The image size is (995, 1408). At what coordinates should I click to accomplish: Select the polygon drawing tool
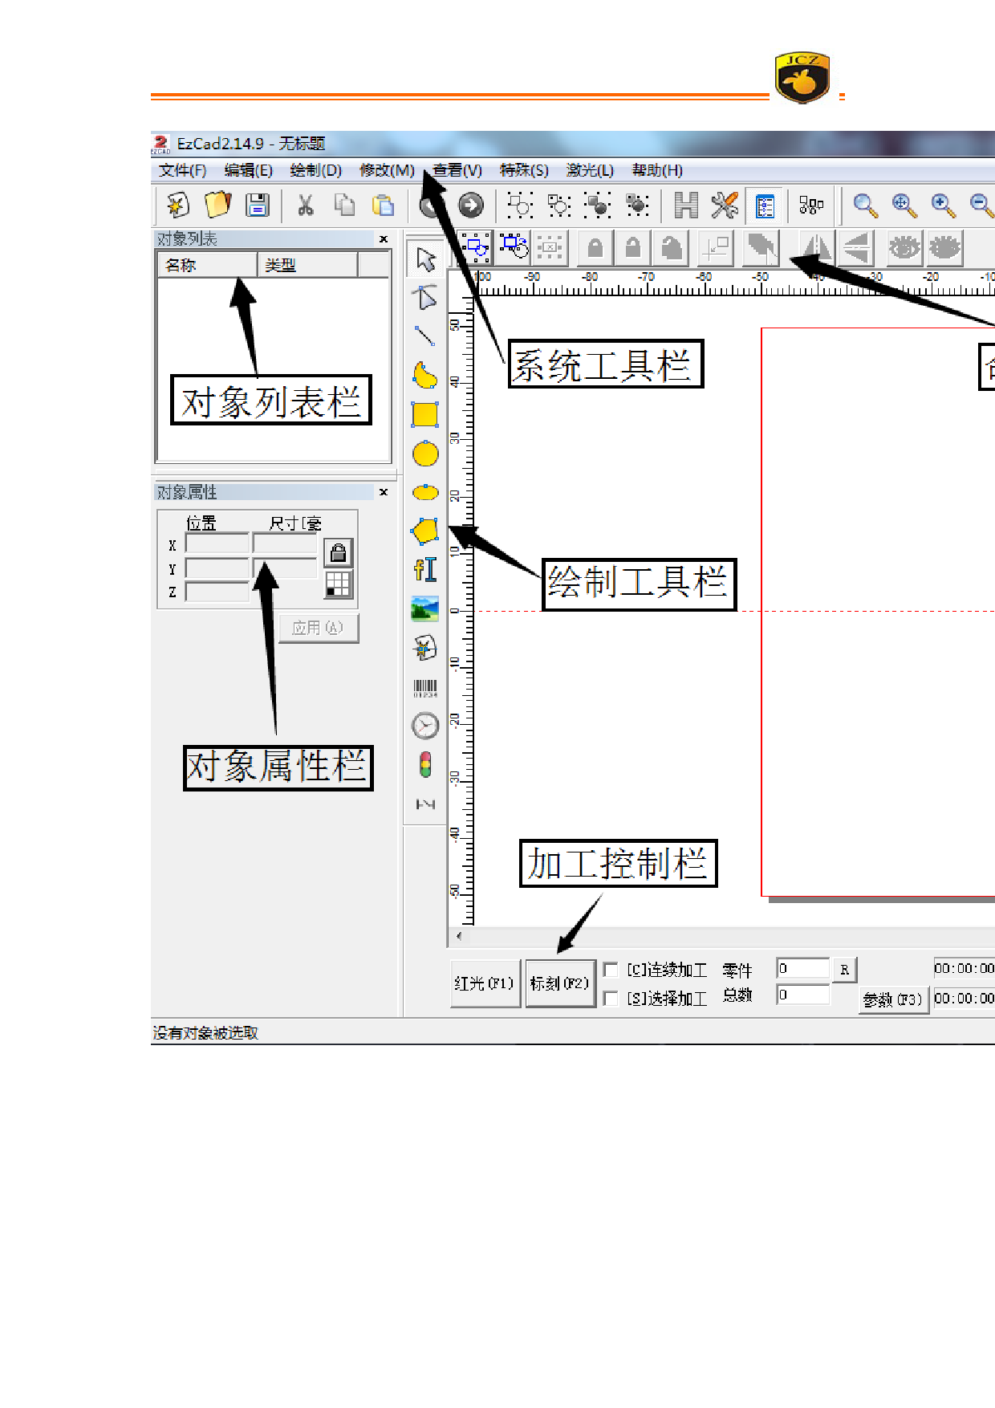click(424, 531)
